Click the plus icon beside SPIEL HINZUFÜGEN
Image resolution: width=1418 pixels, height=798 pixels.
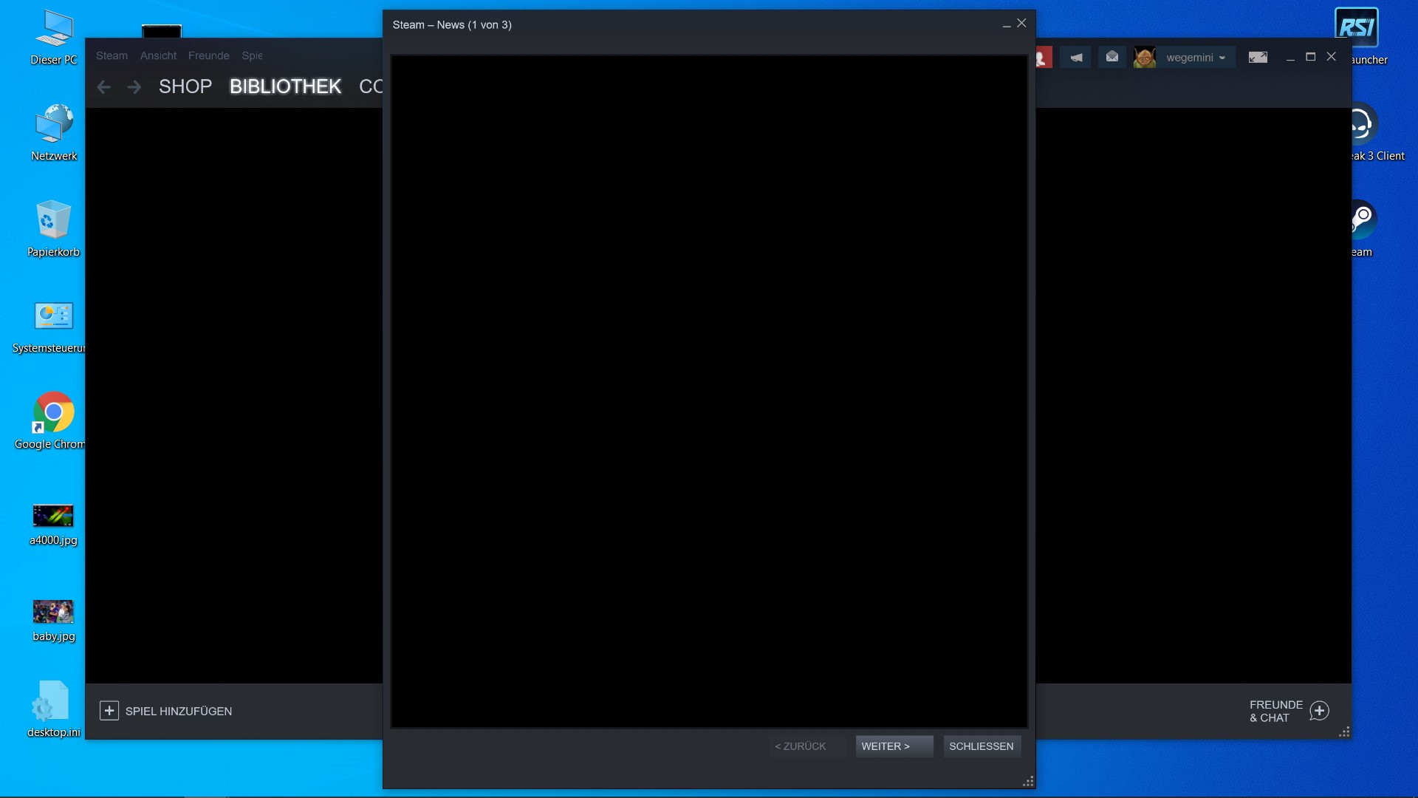click(109, 711)
